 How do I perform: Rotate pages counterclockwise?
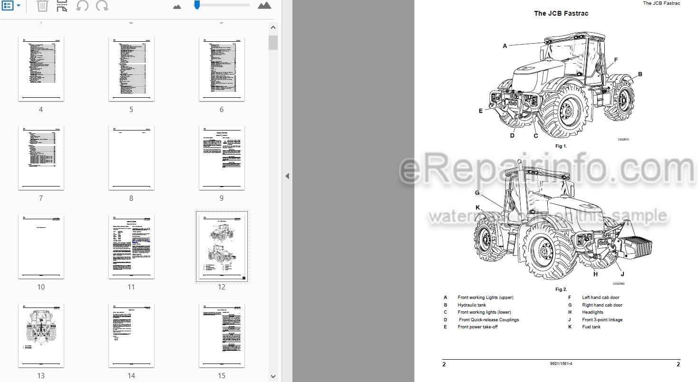[82, 6]
